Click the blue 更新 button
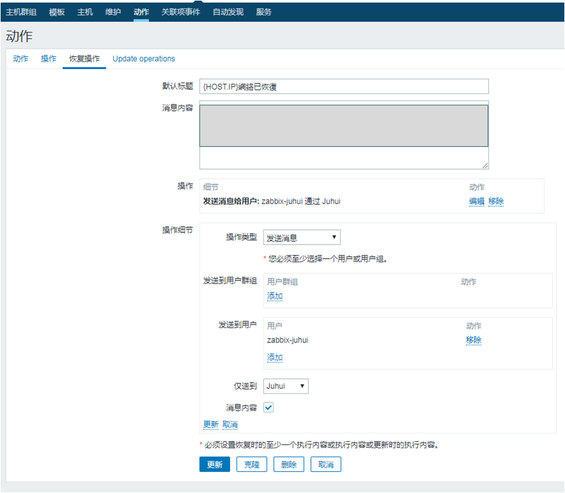The width and height of the screenshot is (565, 493). (x=215, y=464)
